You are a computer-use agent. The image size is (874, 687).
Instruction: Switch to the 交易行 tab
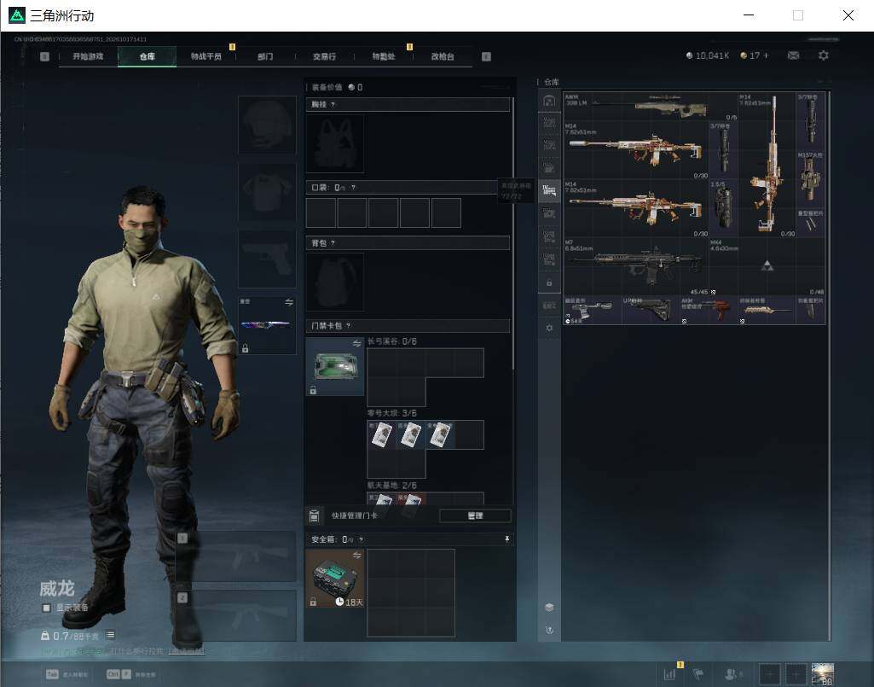[324, 56]
